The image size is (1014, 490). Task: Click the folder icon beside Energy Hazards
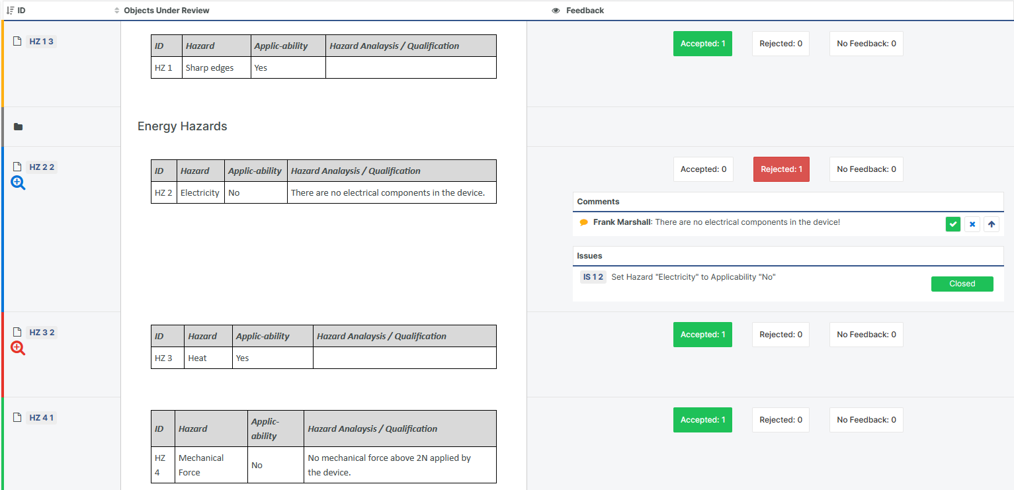pyautogui.click(x=18, y=127)
